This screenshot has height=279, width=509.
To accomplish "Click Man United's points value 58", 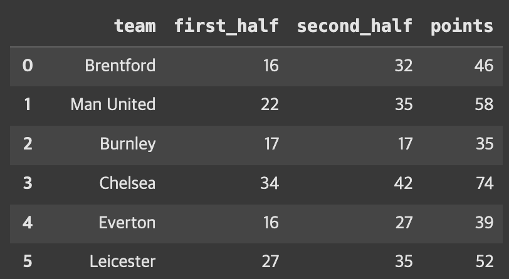I will click(x=484, y=104).
